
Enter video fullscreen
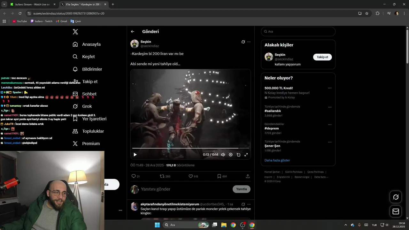point(246,155)
